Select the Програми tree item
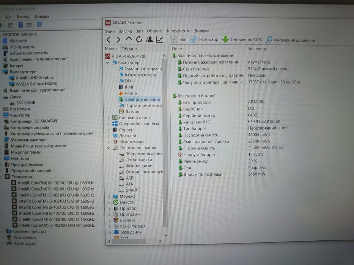 click(x=127, y=214)
